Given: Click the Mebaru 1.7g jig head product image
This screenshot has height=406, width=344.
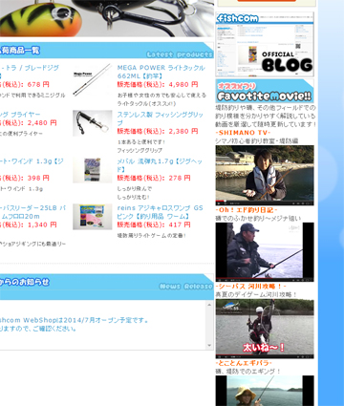Looking at the screenshot, I should click(93, 170).
